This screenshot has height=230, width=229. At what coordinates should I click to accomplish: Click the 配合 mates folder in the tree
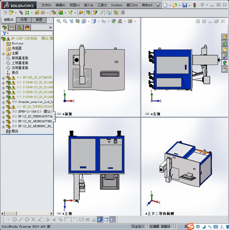15,131
